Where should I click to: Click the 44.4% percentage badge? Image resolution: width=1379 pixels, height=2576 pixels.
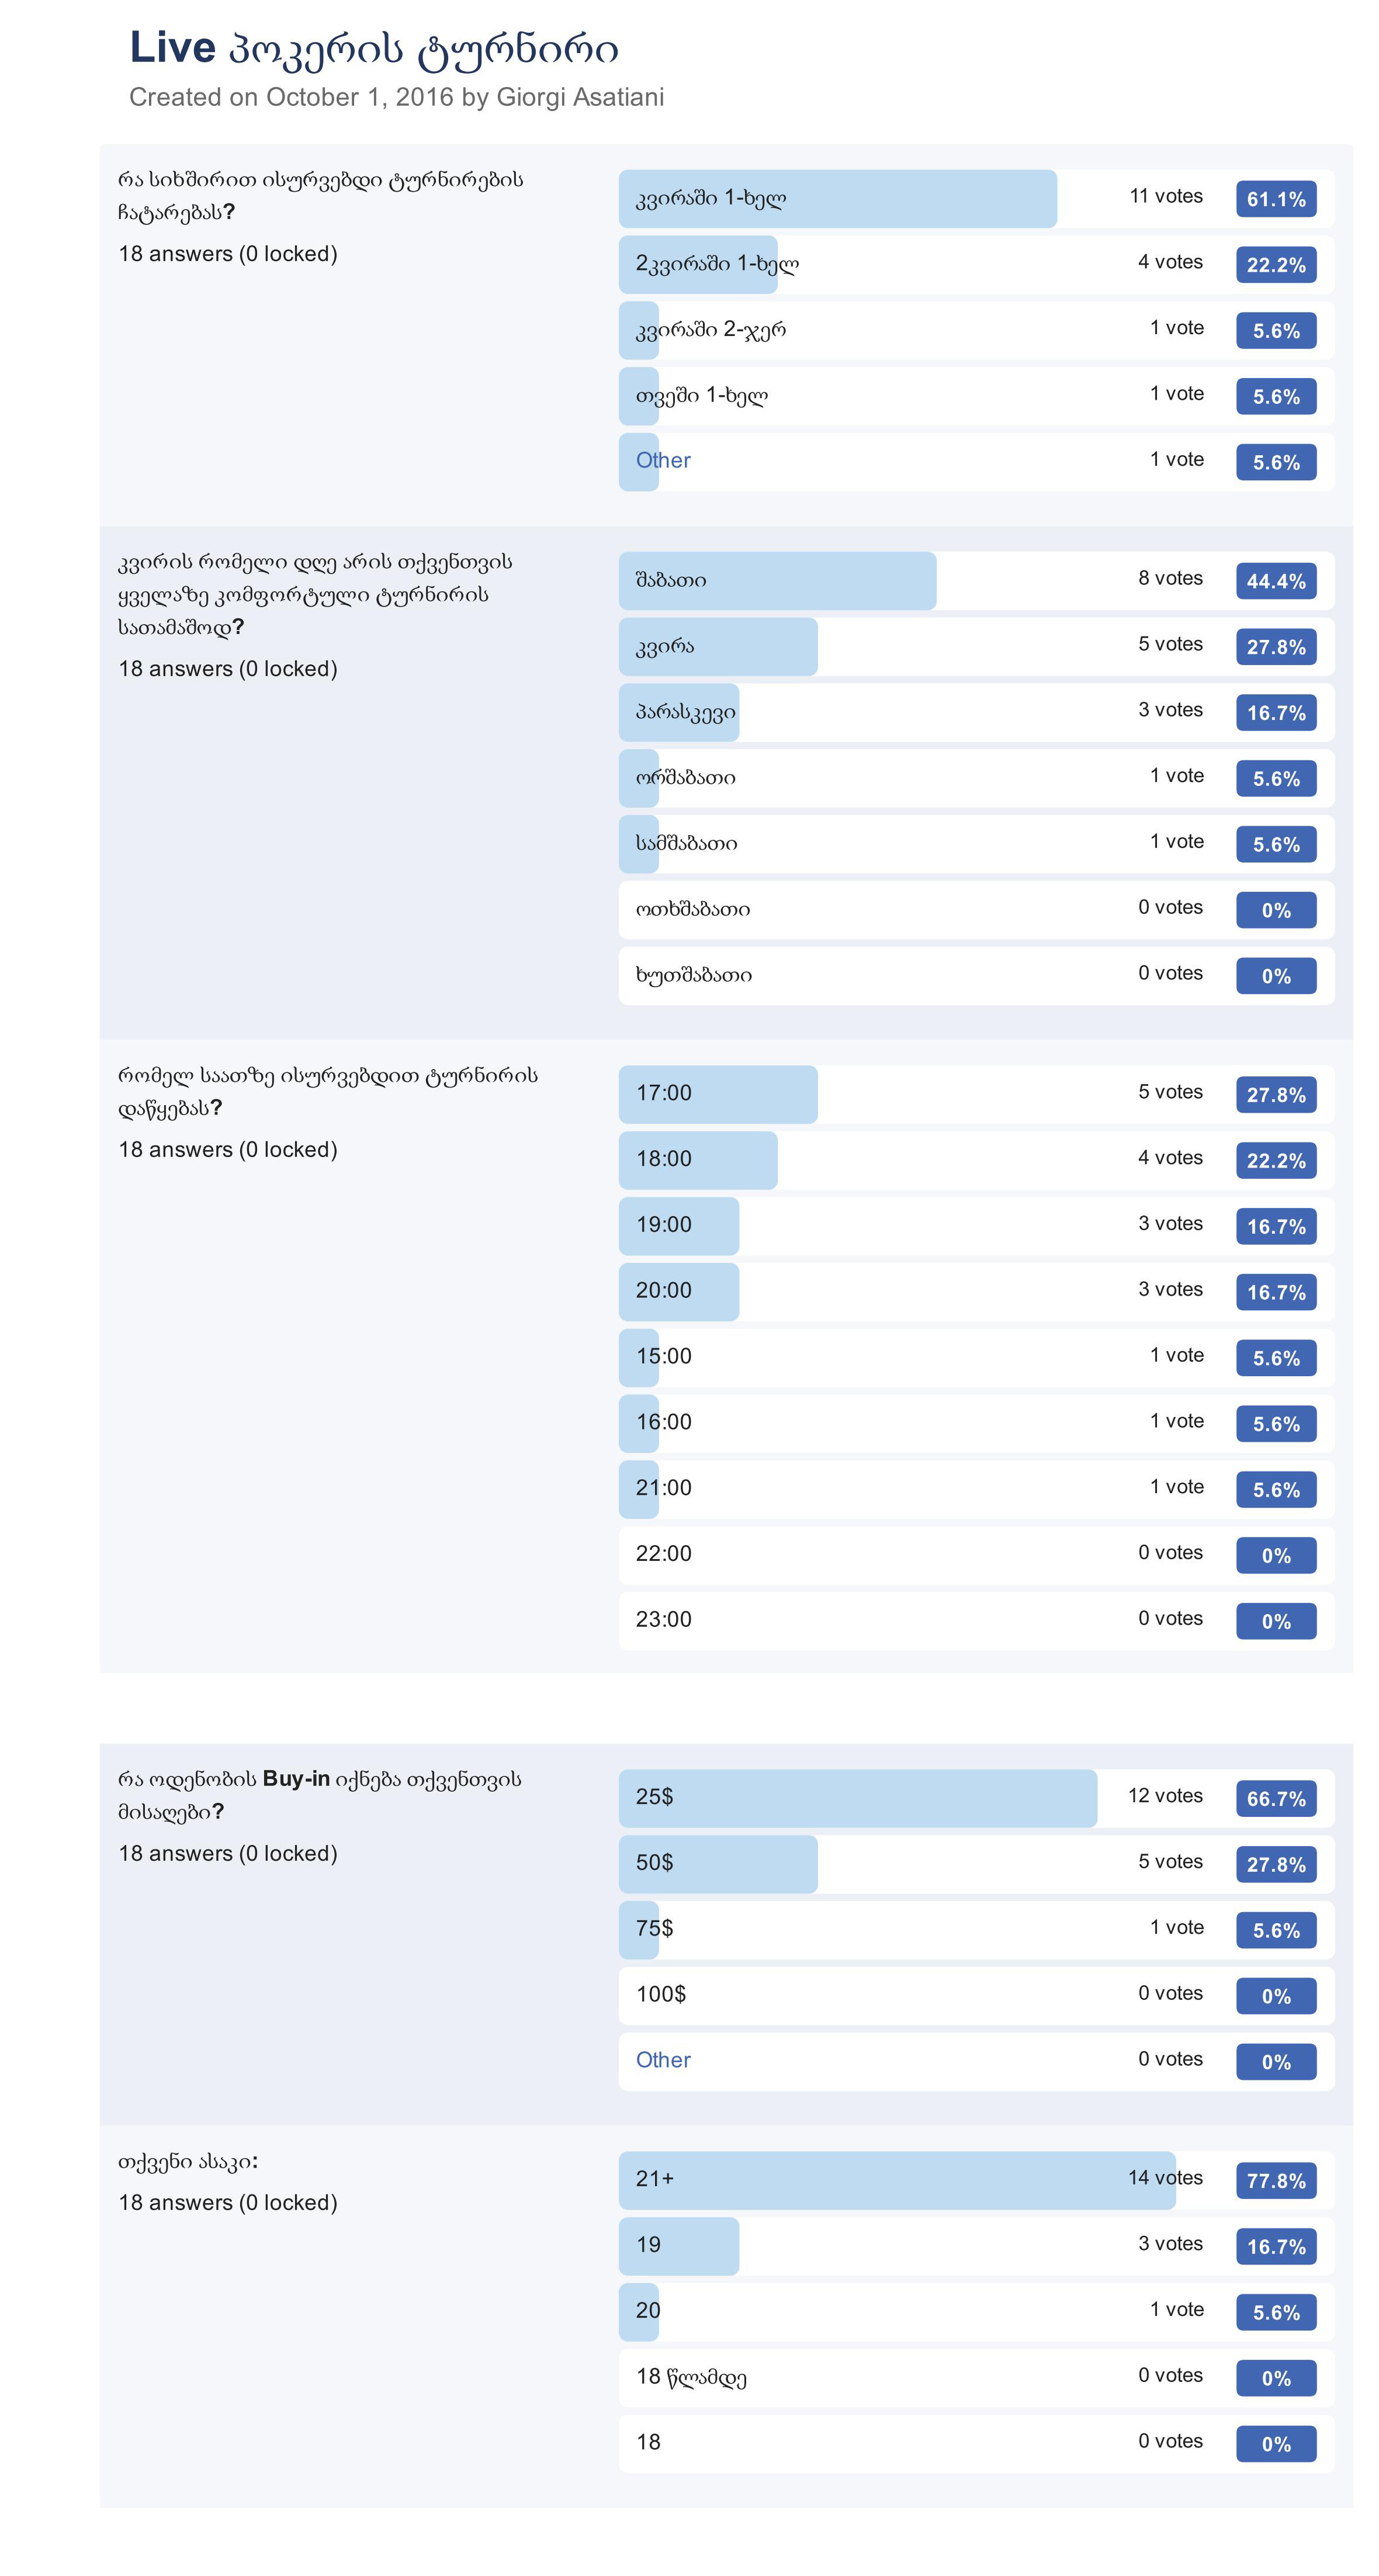(1275, 581)
